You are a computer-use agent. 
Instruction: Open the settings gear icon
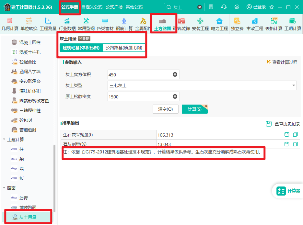click(x=237, y=7)
